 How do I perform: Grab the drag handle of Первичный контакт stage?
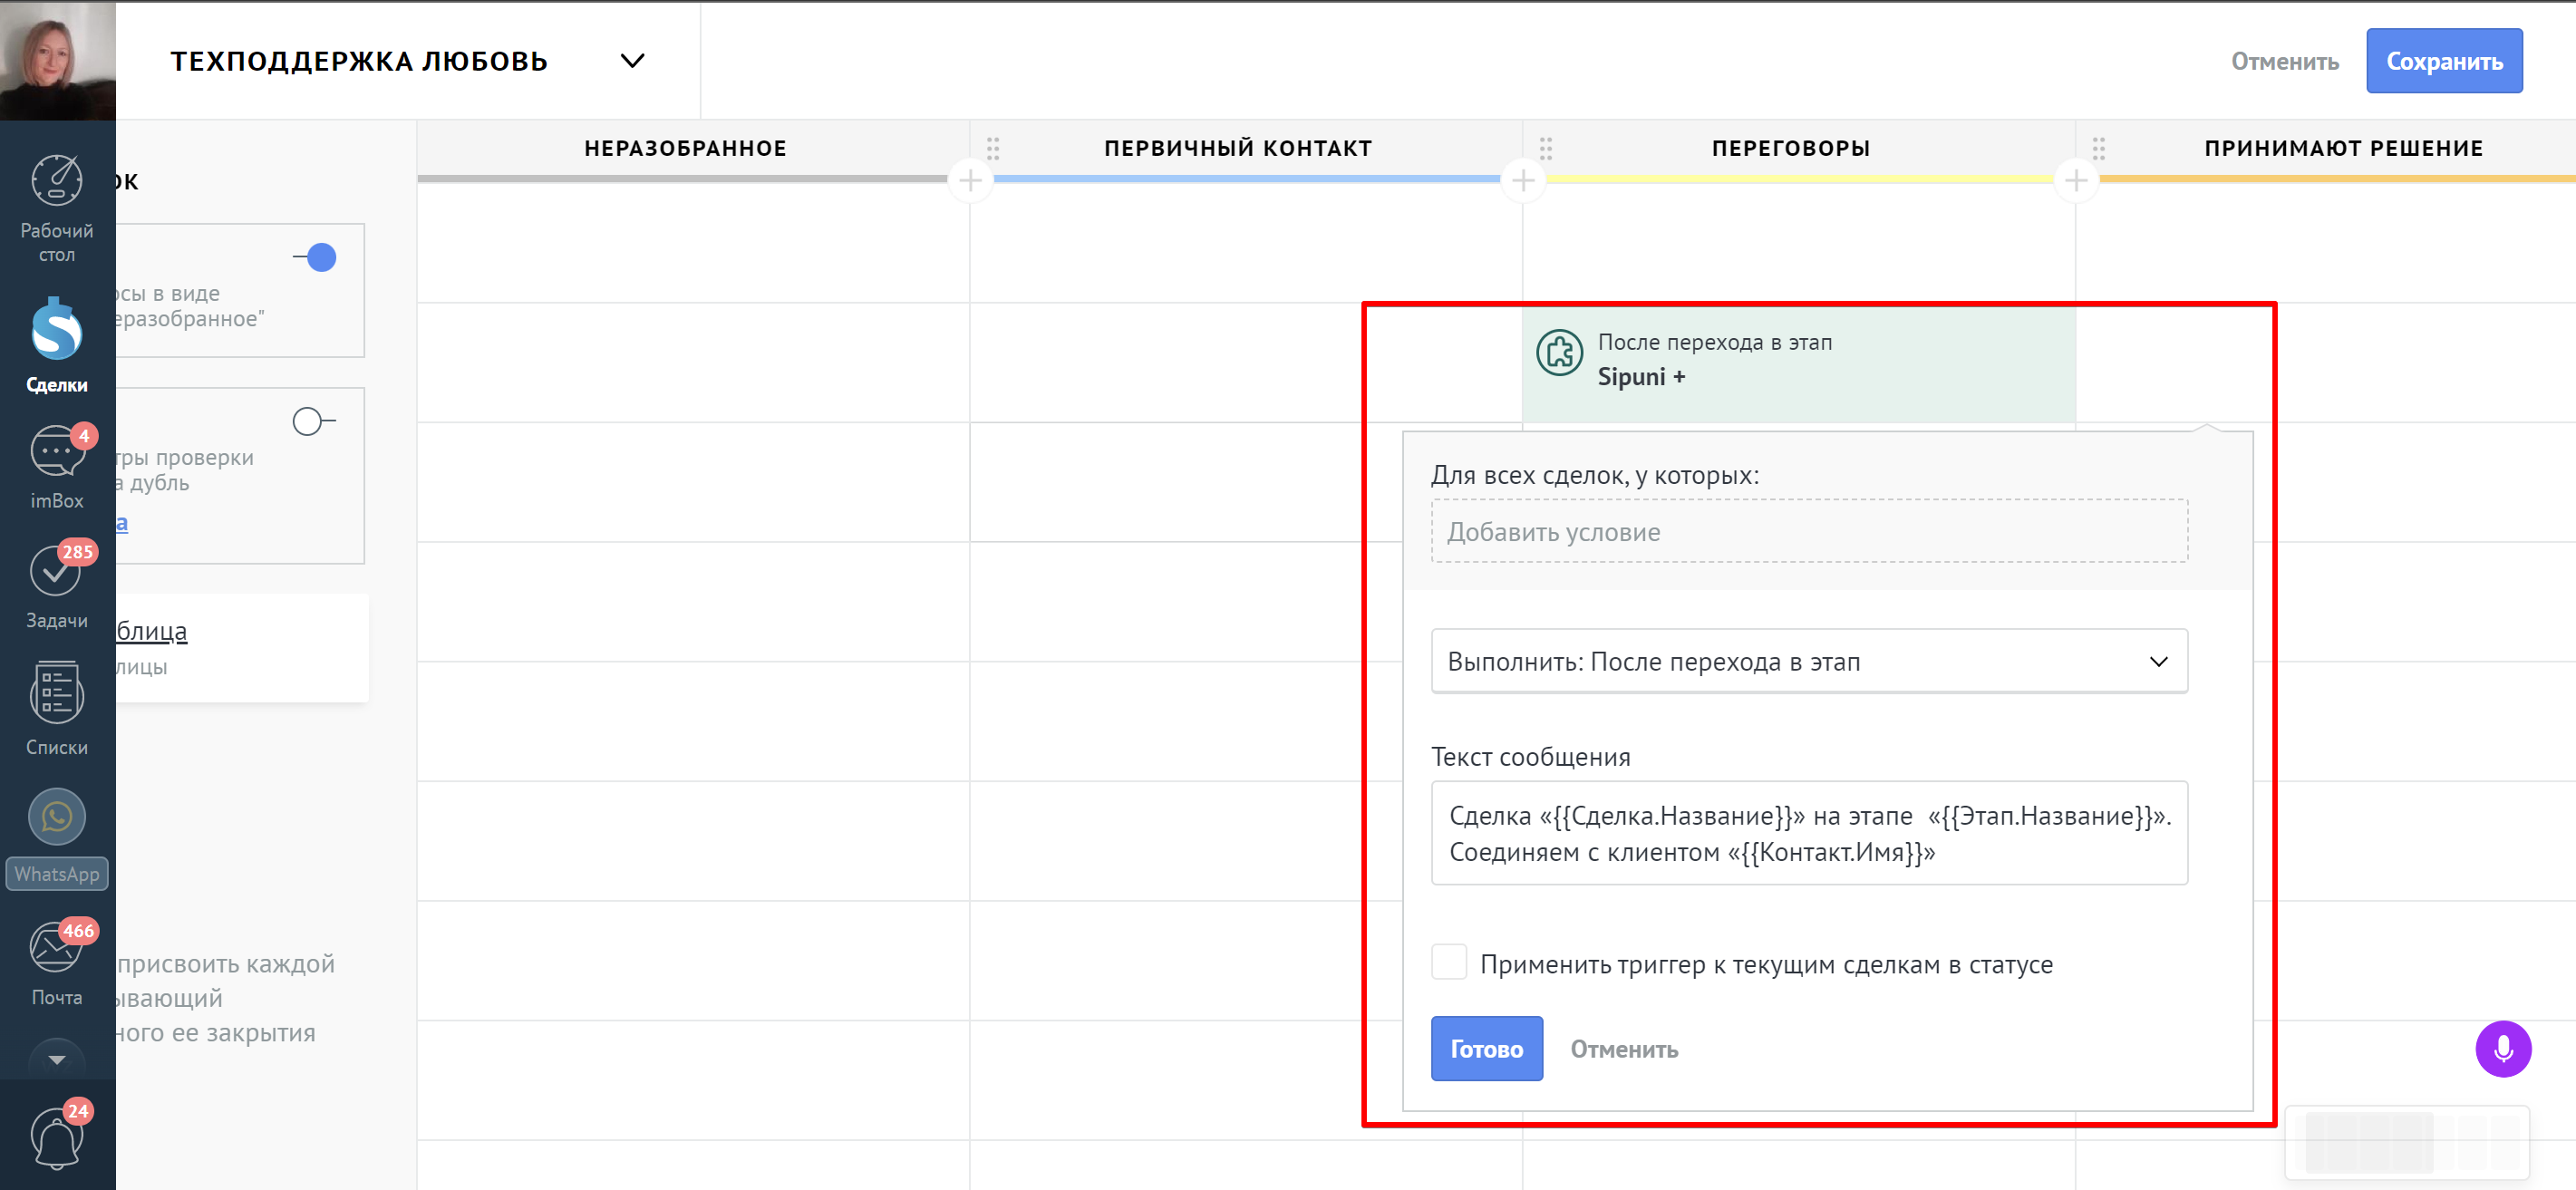[993, 148]
